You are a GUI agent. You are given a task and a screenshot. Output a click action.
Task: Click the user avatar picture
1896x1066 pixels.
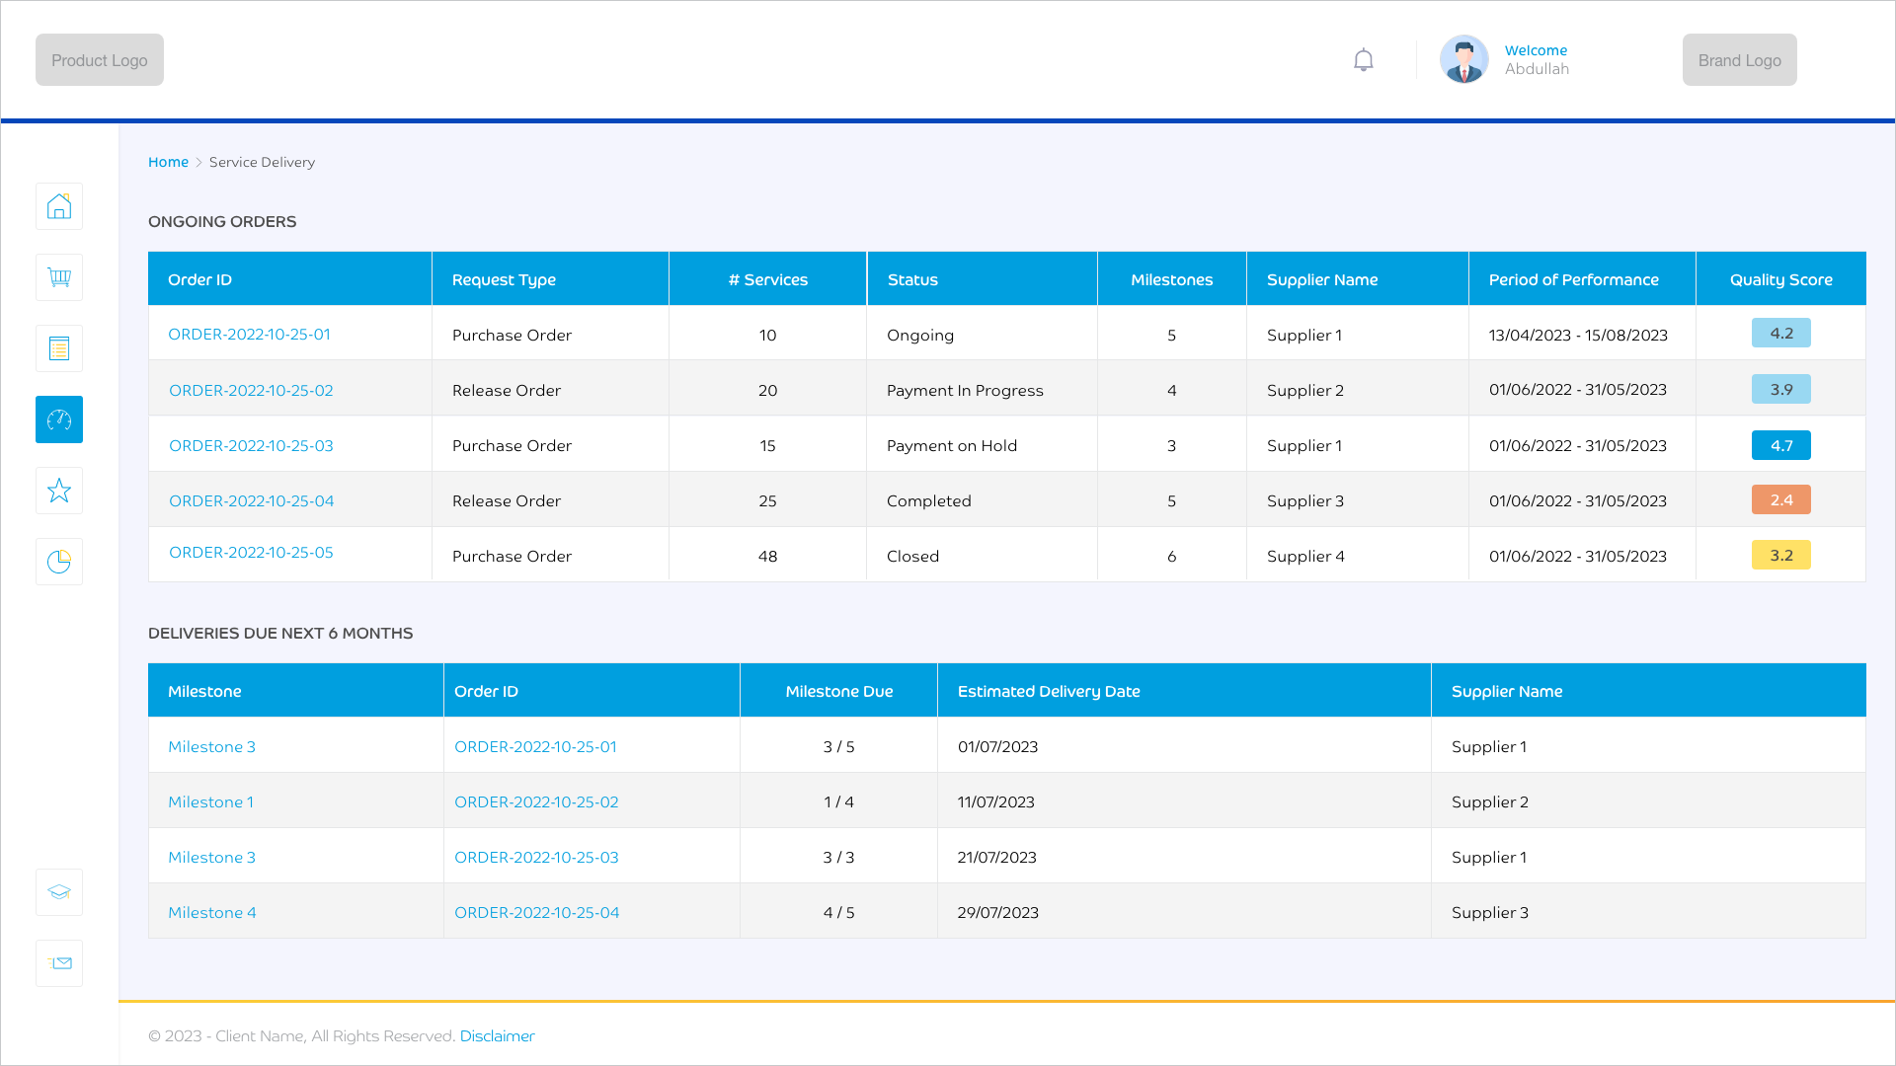coord(1463,60)
